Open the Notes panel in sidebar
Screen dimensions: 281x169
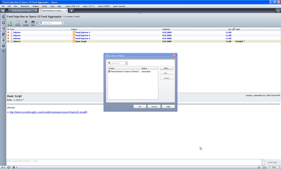point(3,34)
